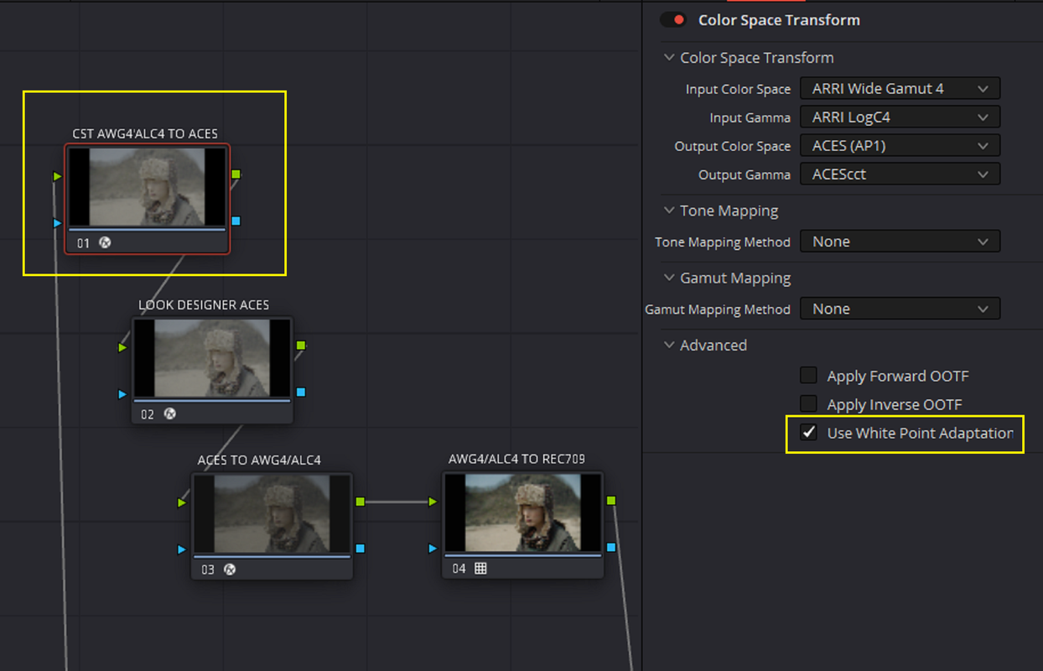
Task: Click the green RGB output of node 03
Action: point(360,502)
